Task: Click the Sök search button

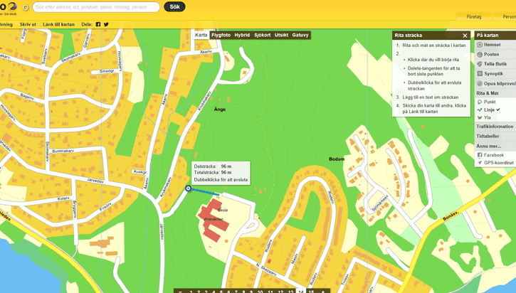Action: coord(174,7)
